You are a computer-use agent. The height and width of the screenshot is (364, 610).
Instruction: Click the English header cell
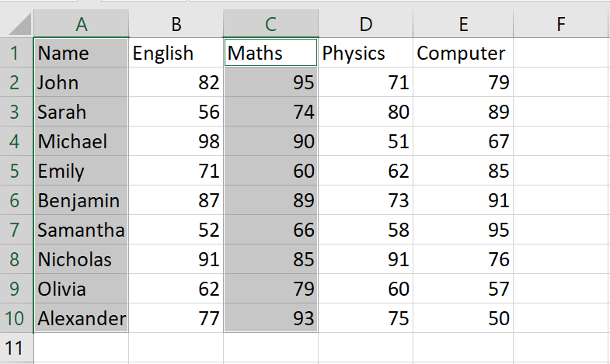pyautogui.click(x=176, y=53)
